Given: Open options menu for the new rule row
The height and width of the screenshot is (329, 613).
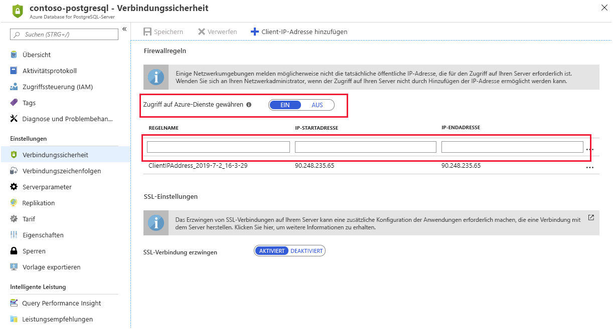Looking at the screenshot, I should coord(590,149).
